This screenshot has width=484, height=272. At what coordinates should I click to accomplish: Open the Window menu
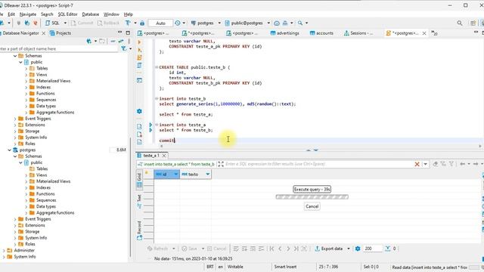[x=111, y=14]
